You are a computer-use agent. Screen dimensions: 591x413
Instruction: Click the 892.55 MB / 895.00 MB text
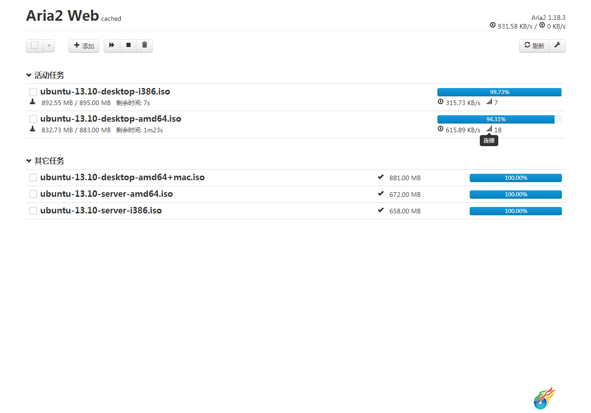pyautogui.click(x=76, y=103)
